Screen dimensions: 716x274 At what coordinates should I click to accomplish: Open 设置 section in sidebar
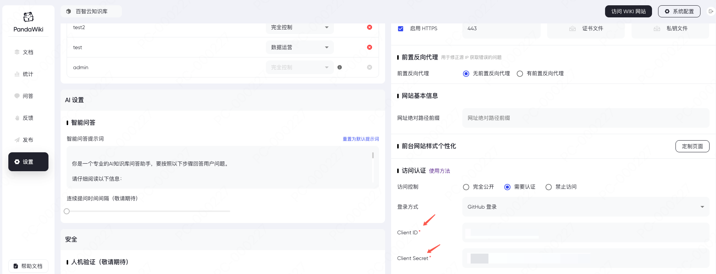pyautogui.click(x=28, y=162)
